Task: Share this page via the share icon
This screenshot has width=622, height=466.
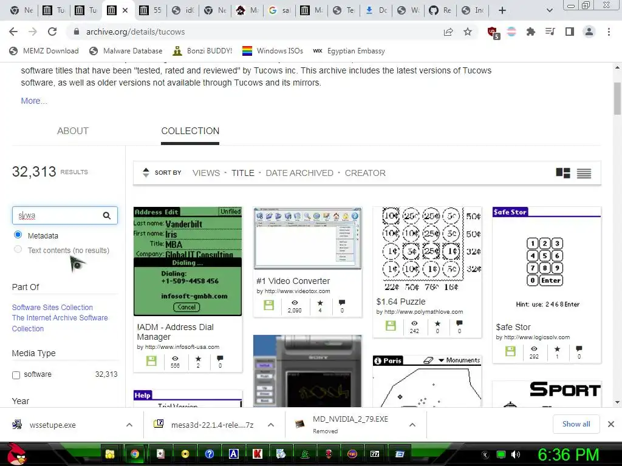Action: pyautogui.click(x=448, y=32)
